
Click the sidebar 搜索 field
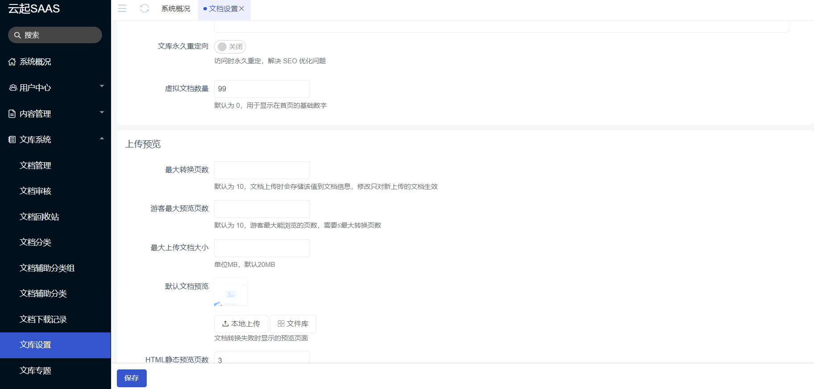[55, 35]
